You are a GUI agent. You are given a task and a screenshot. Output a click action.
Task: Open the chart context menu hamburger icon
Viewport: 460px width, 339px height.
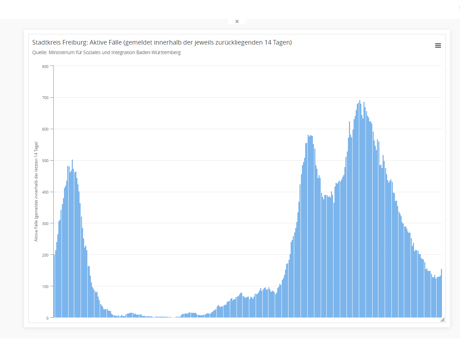[438, 46]
